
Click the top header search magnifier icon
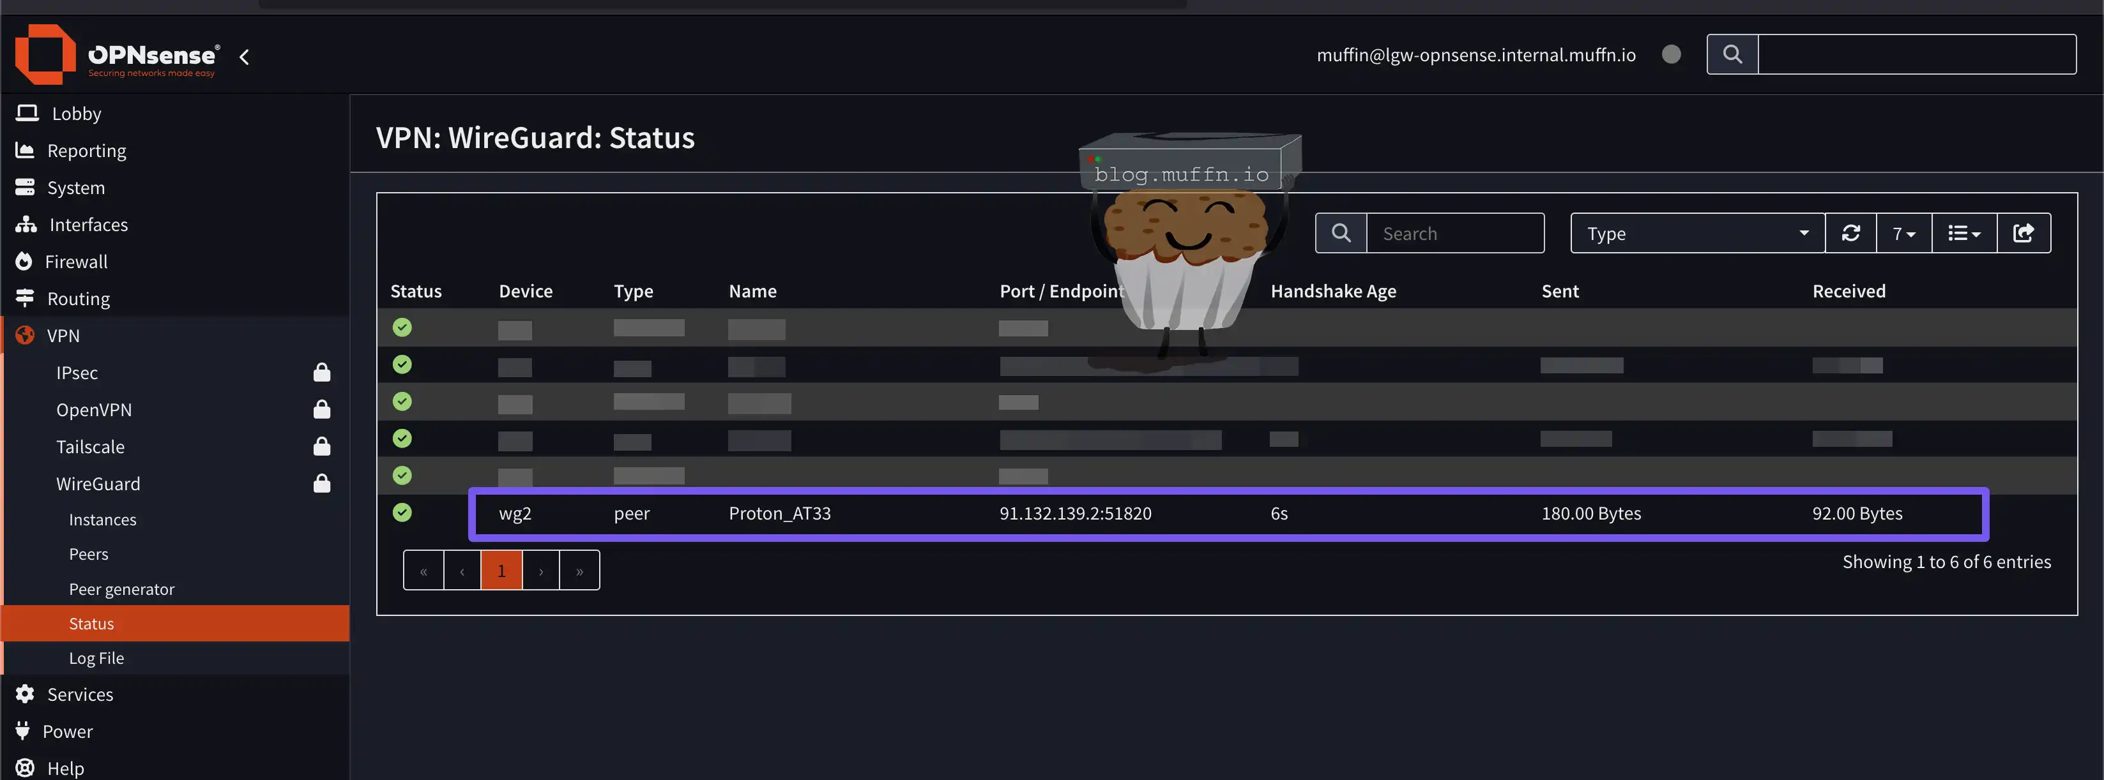(x=1732, y=55)
